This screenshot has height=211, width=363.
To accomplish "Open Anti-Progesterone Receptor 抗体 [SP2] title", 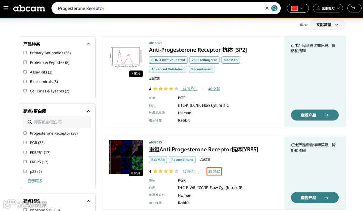I will point(198,50).
